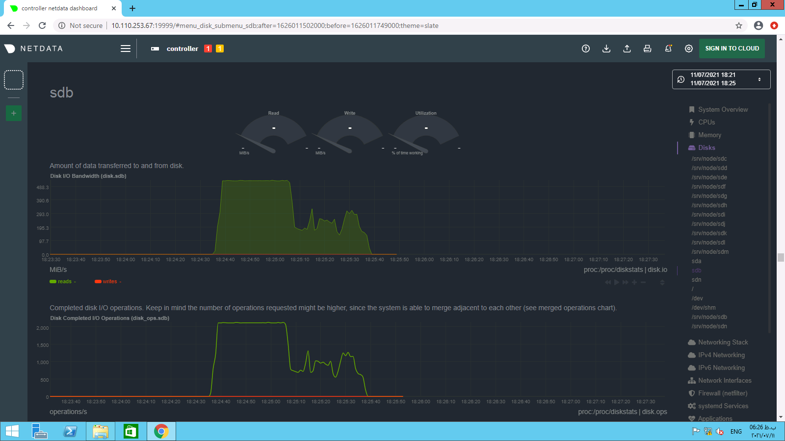
Task: Open Windows PowerShell from the taskbar
Action: click(70, 431)
